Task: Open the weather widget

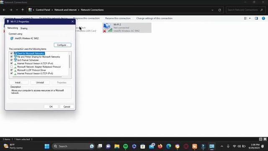Action: (13, 146)
